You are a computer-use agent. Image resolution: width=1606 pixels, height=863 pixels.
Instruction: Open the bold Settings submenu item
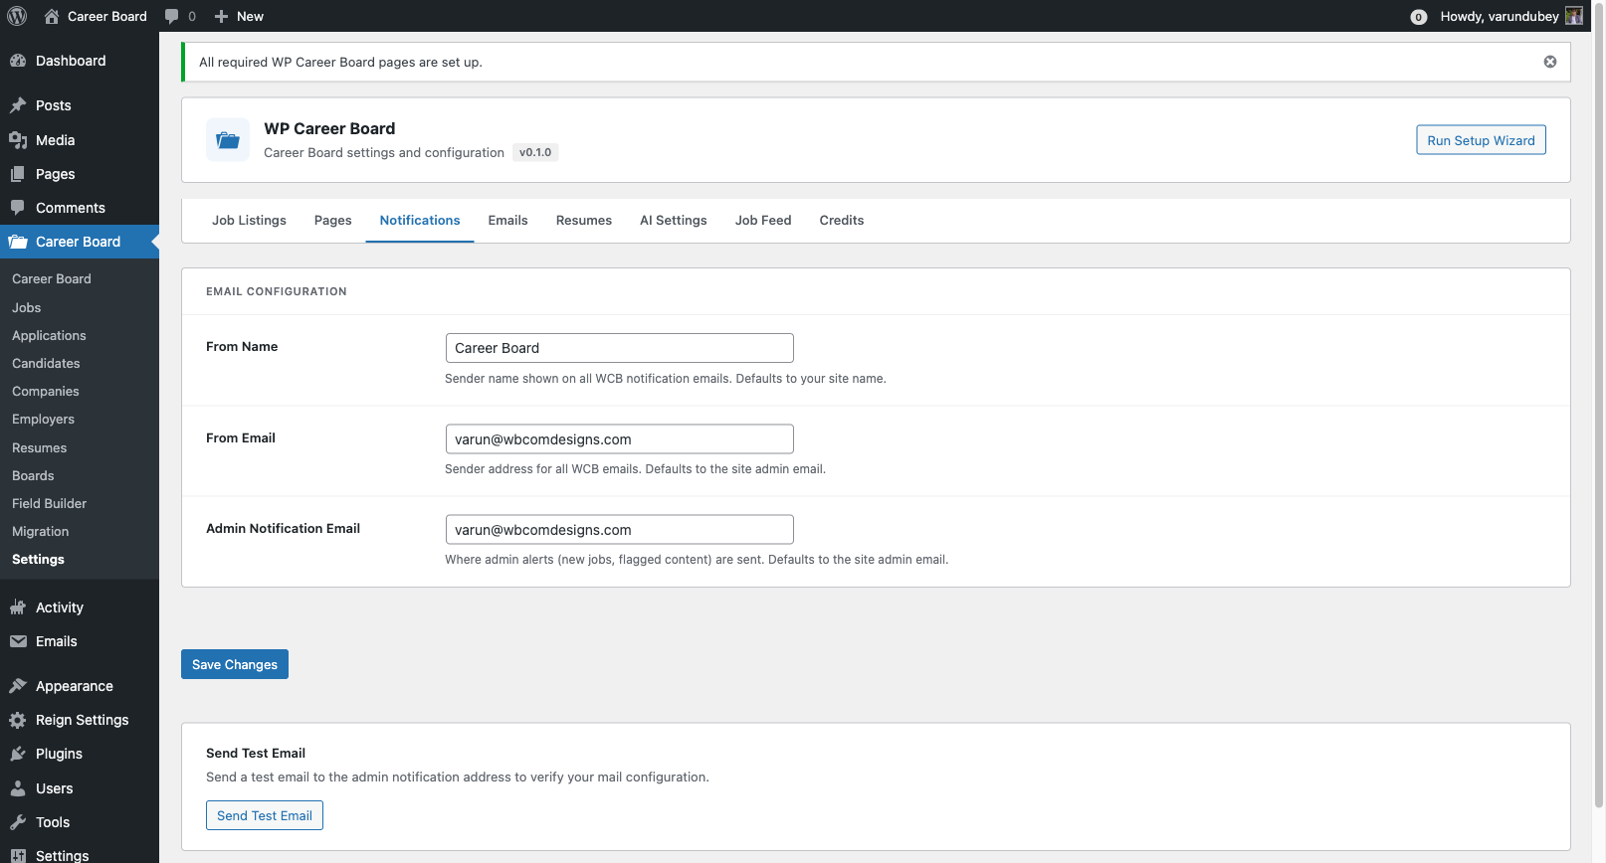[x=38, y=560]
